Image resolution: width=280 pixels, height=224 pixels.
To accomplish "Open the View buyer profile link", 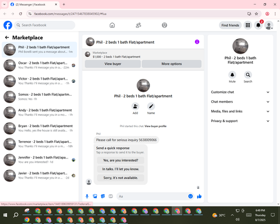I will pos(155,126).
